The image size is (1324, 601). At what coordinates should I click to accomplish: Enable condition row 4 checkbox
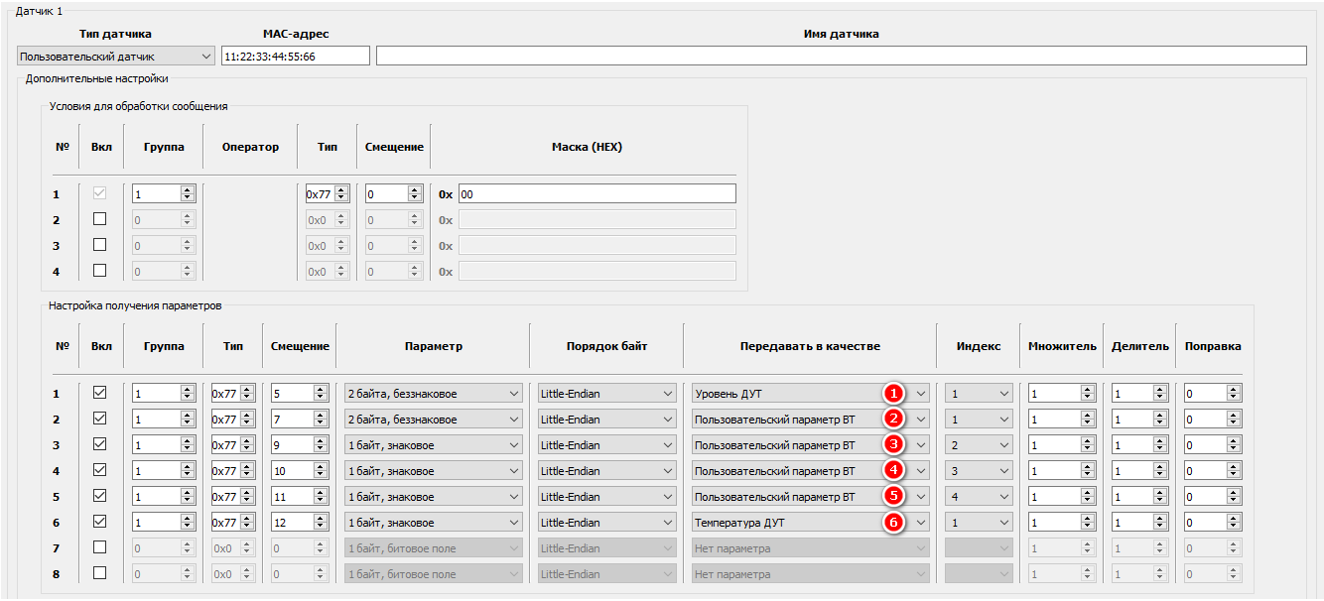pyautogui.click(x=99, y=271)
